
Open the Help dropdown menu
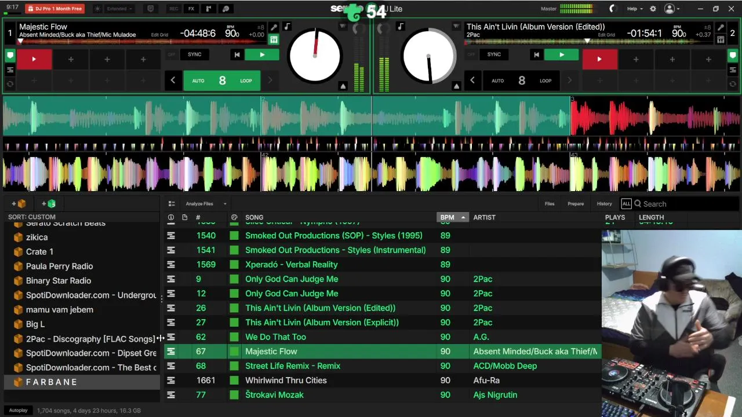(635, 9)
